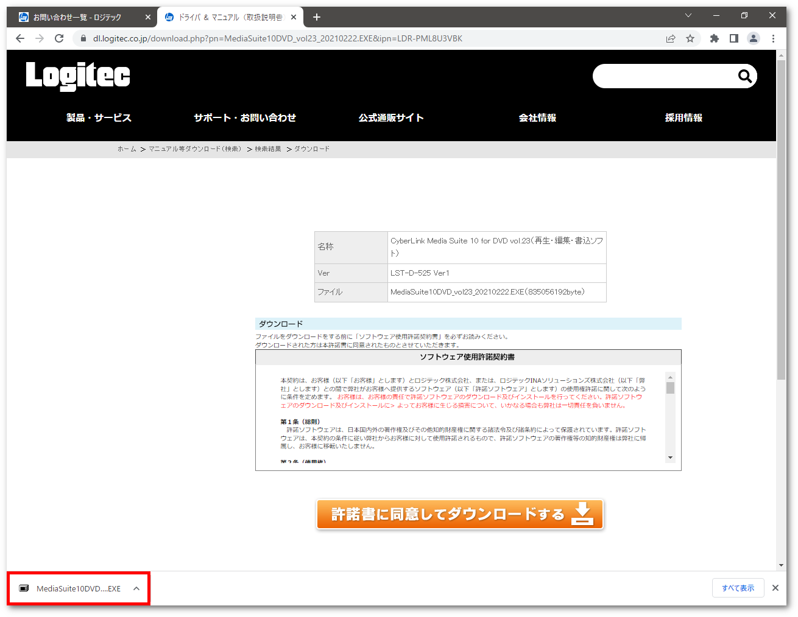Click the マニュアル等ダウンロード(検索) breadcrumb link
The height and width of the screenshot is (617, 798).
[195, 149]
